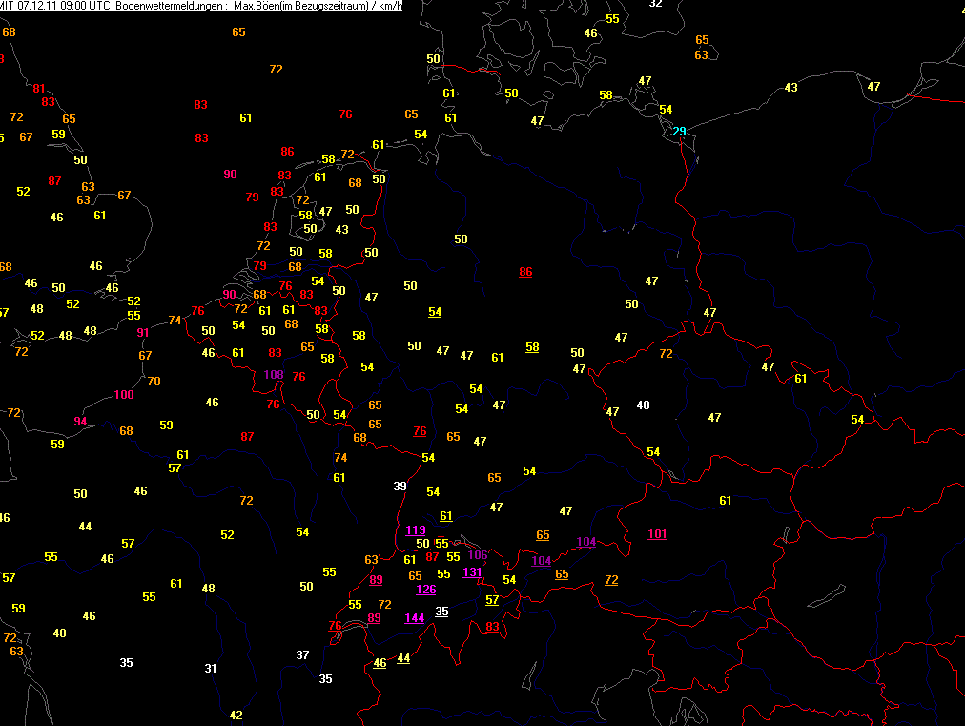965x726 pixels.
Task: Click the purple 108 gust value
Action: coord(274,374)
